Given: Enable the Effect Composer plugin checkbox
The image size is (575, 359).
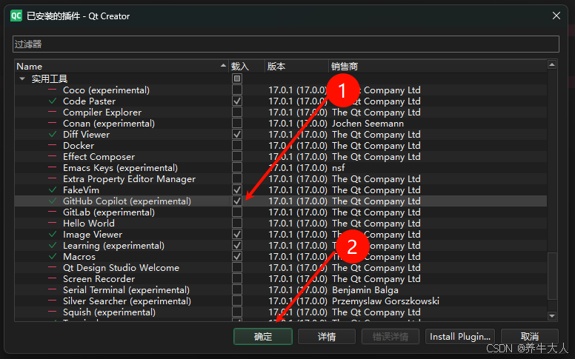Looking at the screenshot, I should coord(237,156).
